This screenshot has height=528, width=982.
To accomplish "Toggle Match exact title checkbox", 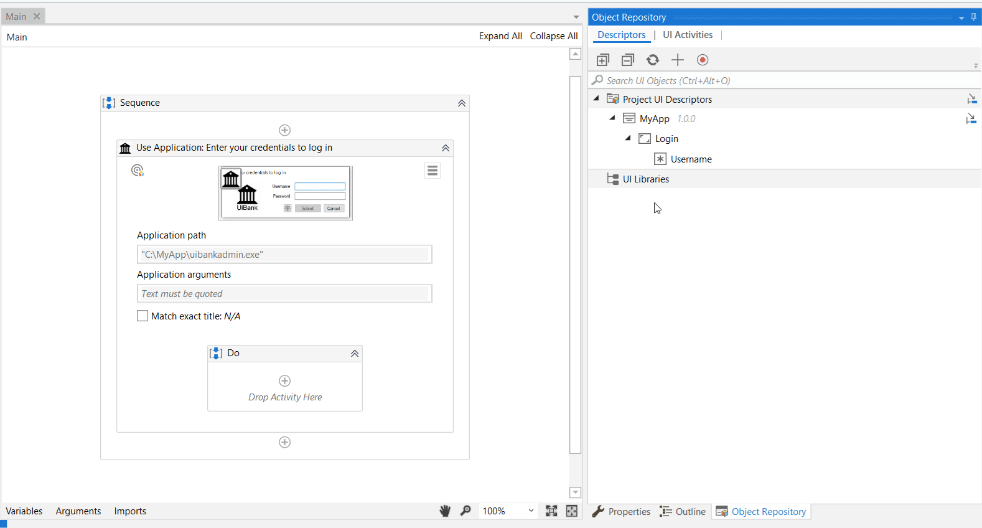I will coord(143,316).
